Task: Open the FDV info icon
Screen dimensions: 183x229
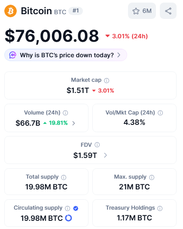Action: tap(97, 145)
